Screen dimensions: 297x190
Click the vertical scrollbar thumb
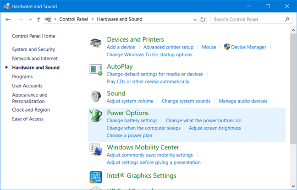(x=293, y=89)
